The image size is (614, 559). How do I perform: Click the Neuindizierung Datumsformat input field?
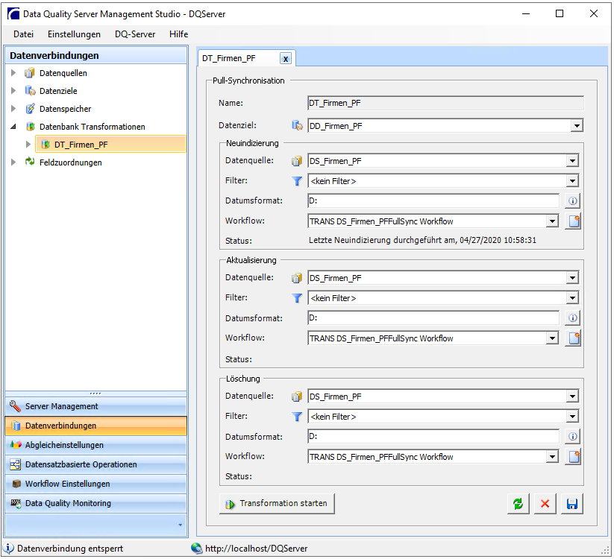click(433, 201)
